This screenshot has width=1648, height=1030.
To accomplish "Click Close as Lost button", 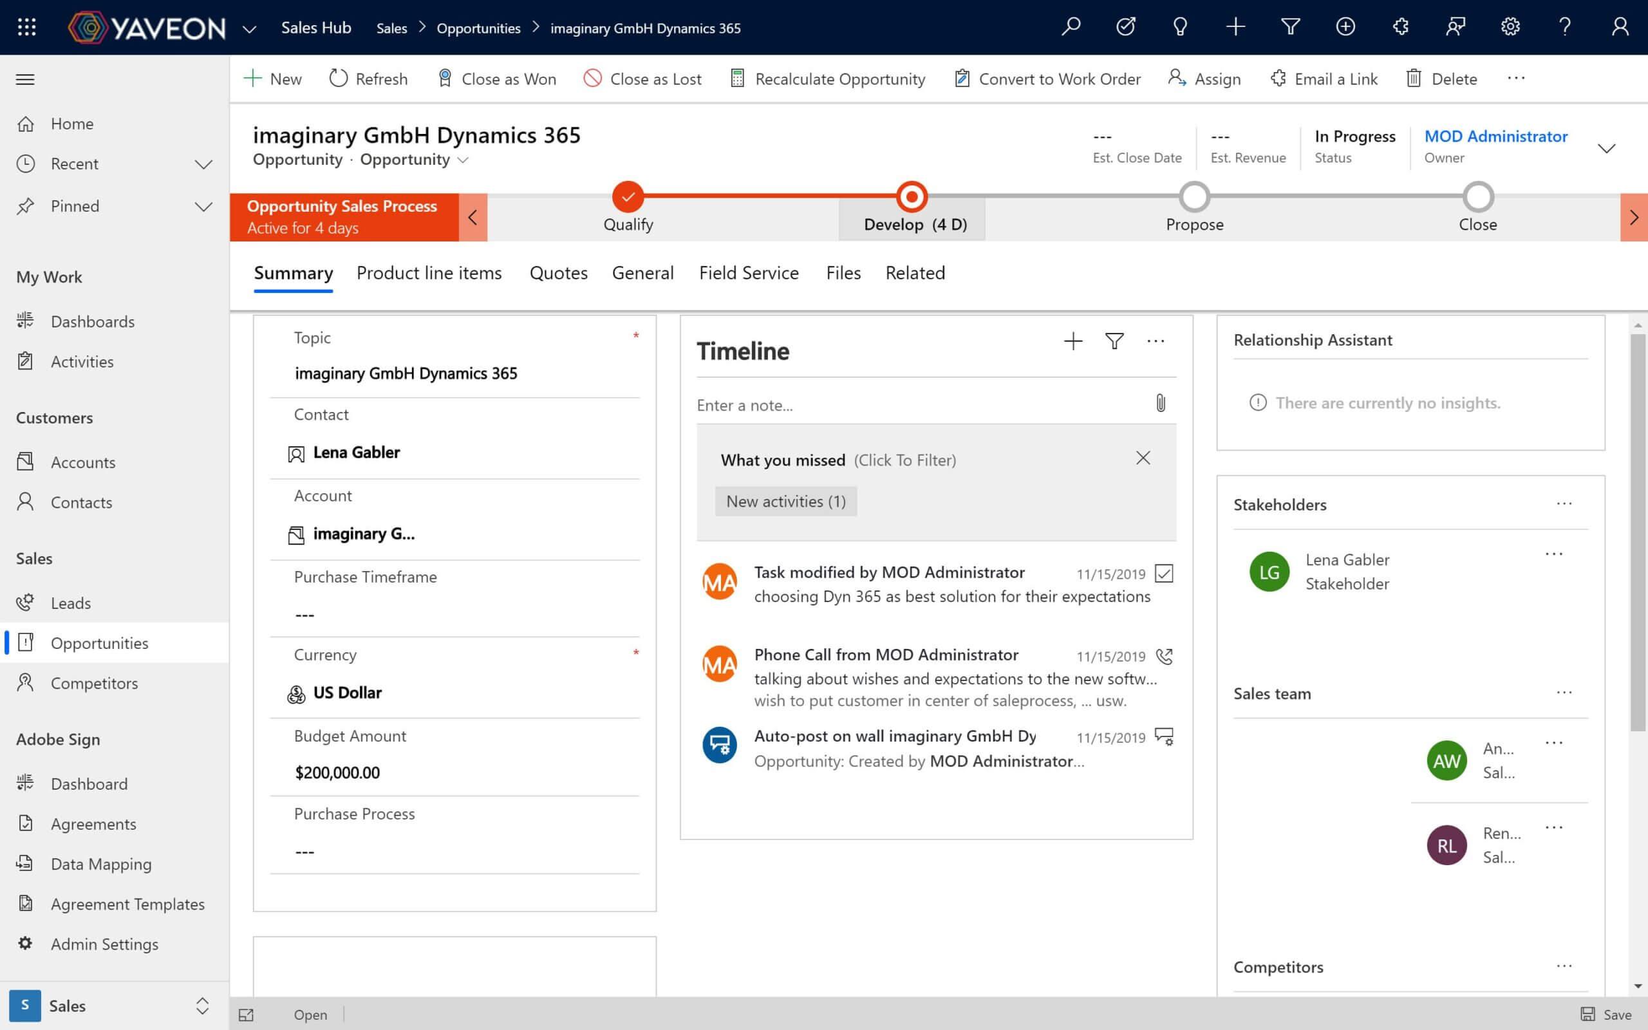I will (643, 79).
